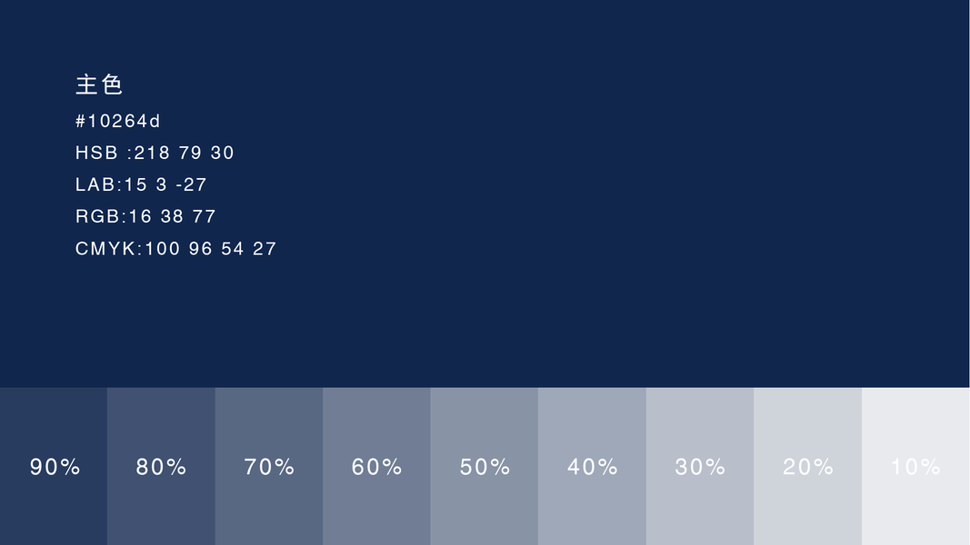This screenshot has width=970, height=545.
Task: Select the LAB:15 3 -27 value text
Action: click(x=141, y=184)
